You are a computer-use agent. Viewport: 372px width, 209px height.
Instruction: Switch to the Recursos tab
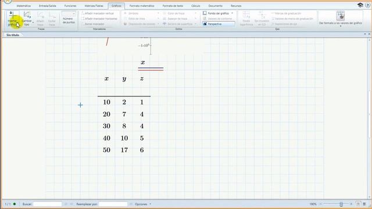[236, 6]
